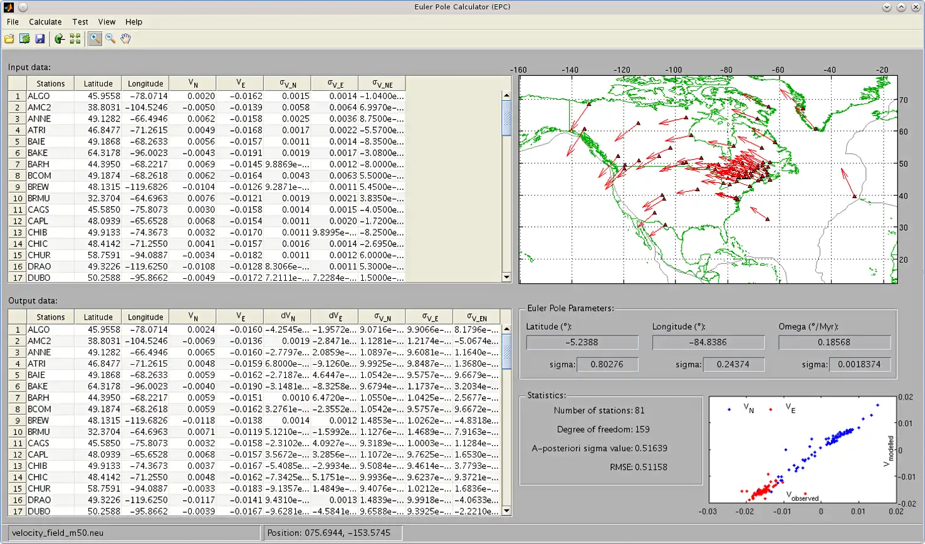
Task: Select the Omega (°/Myr) value field
Action: pos(834,342)
